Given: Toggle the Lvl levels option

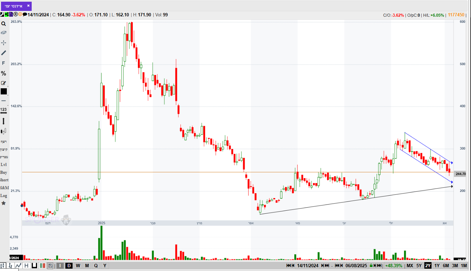Looking at the screenshot, I should click(x=3, y=165).
